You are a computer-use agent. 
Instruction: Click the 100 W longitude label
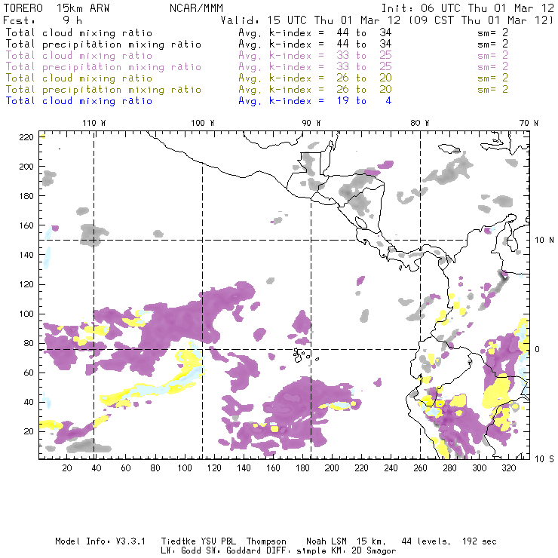click(202, 123)
